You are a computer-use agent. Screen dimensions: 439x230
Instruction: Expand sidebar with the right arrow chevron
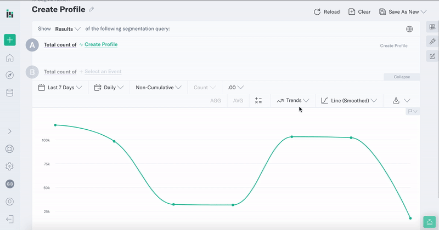[10, 131]
